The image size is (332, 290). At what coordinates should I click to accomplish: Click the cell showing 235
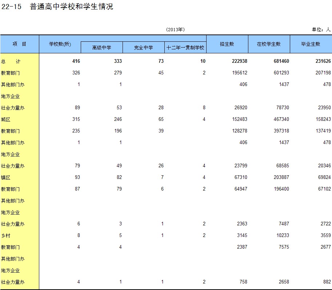click(76, 131)
